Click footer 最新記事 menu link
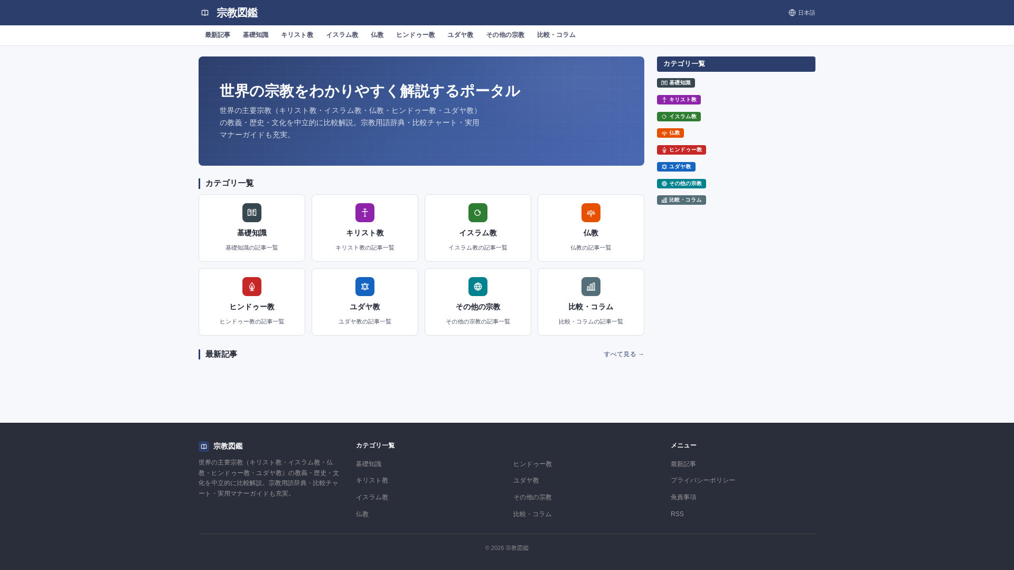The image size is (1014, 570). pos(683,464)
